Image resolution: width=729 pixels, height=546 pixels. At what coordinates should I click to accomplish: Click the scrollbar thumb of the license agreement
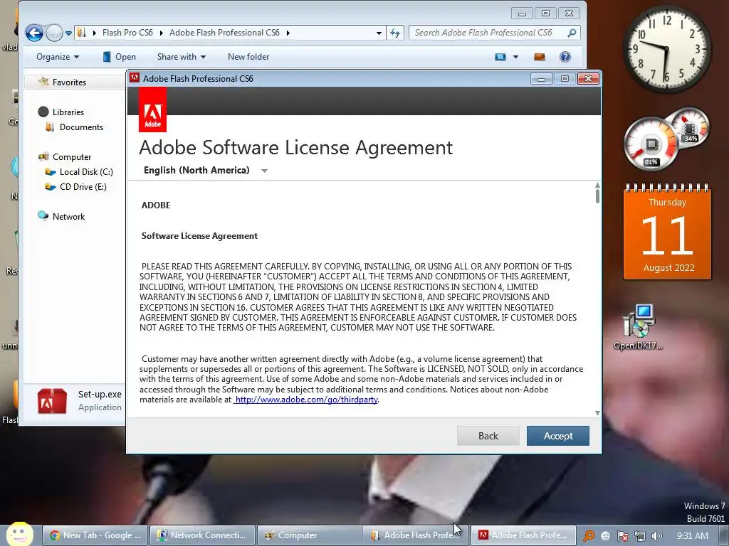(597, 196)
